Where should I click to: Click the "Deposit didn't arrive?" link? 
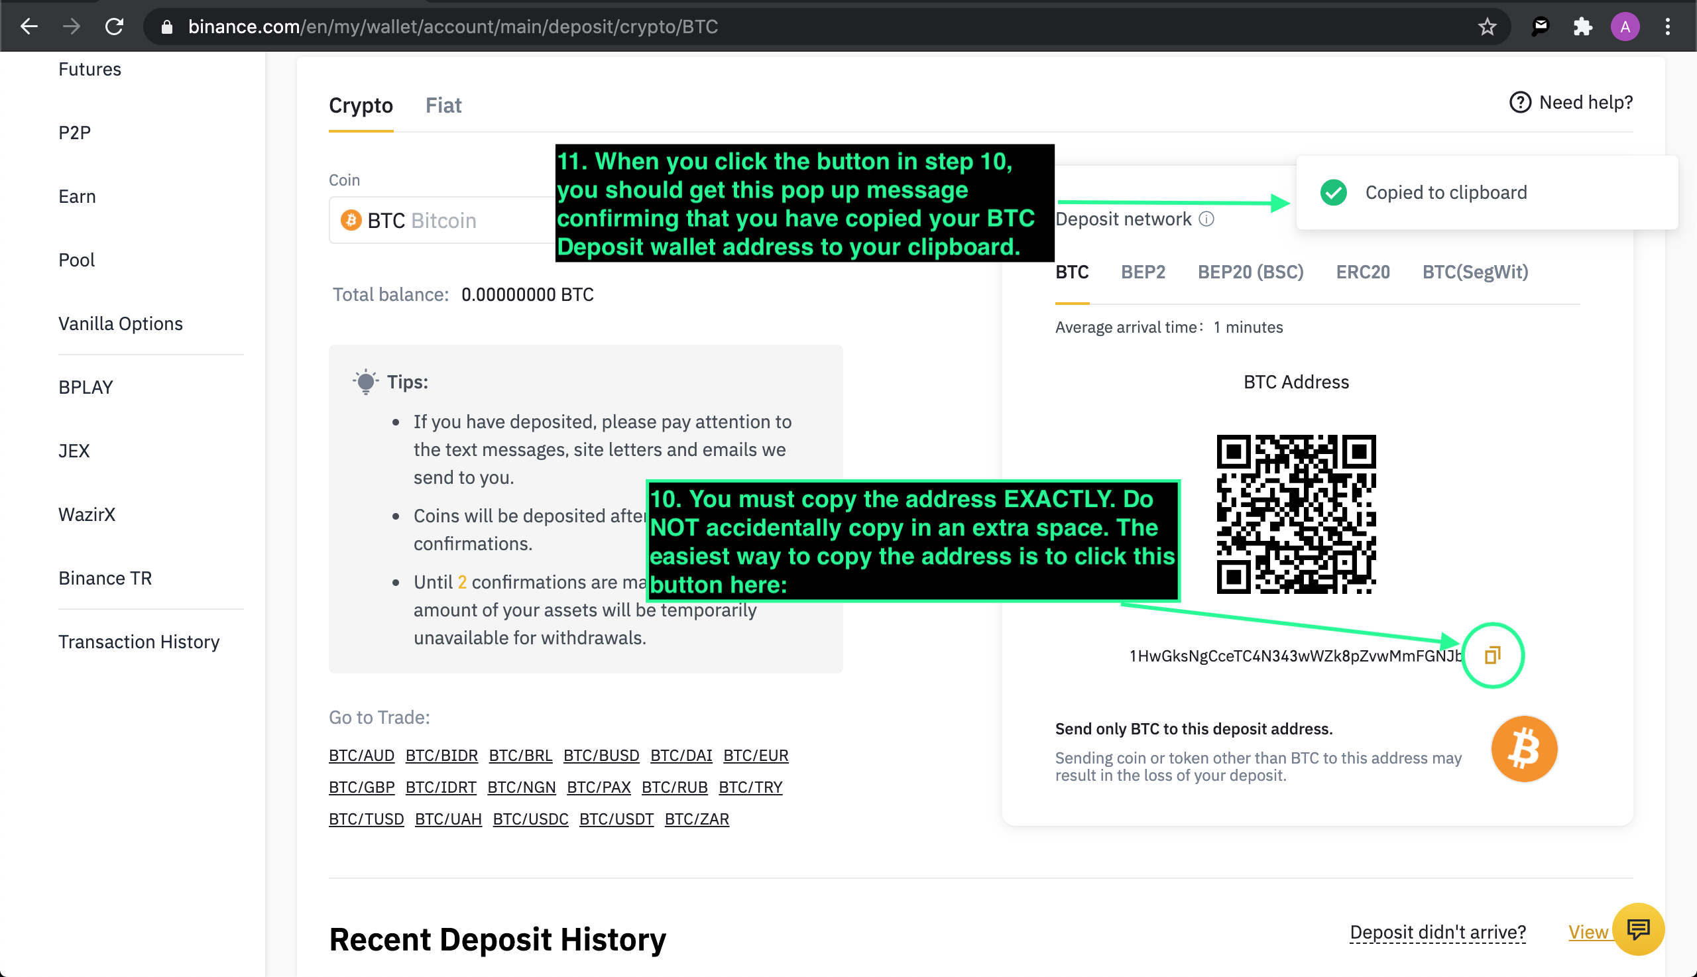[1437, 932]
